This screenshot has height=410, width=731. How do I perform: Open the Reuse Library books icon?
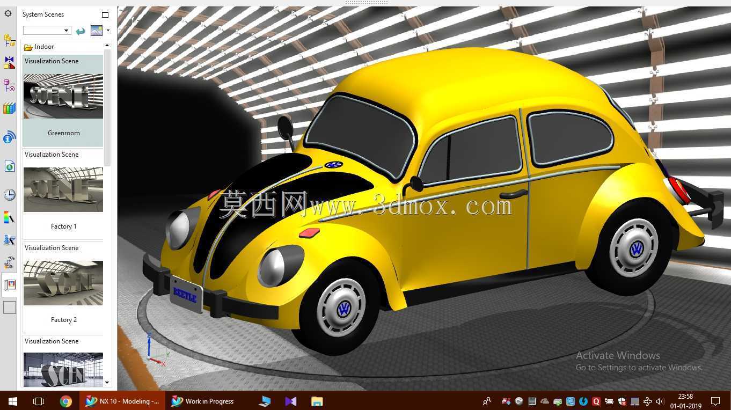9,108
